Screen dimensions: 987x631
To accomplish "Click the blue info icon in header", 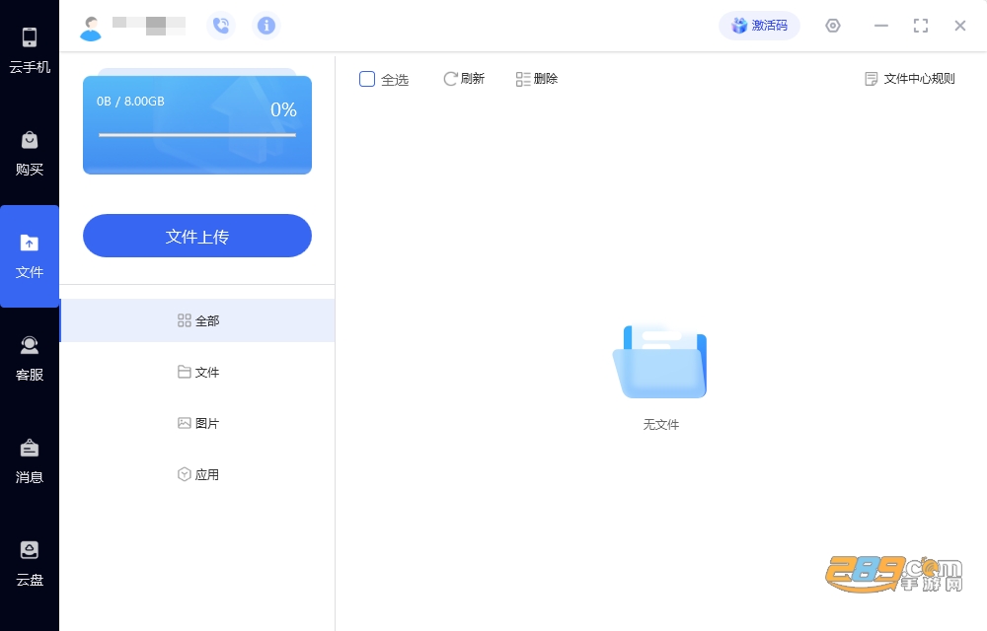I will [266, 26].
